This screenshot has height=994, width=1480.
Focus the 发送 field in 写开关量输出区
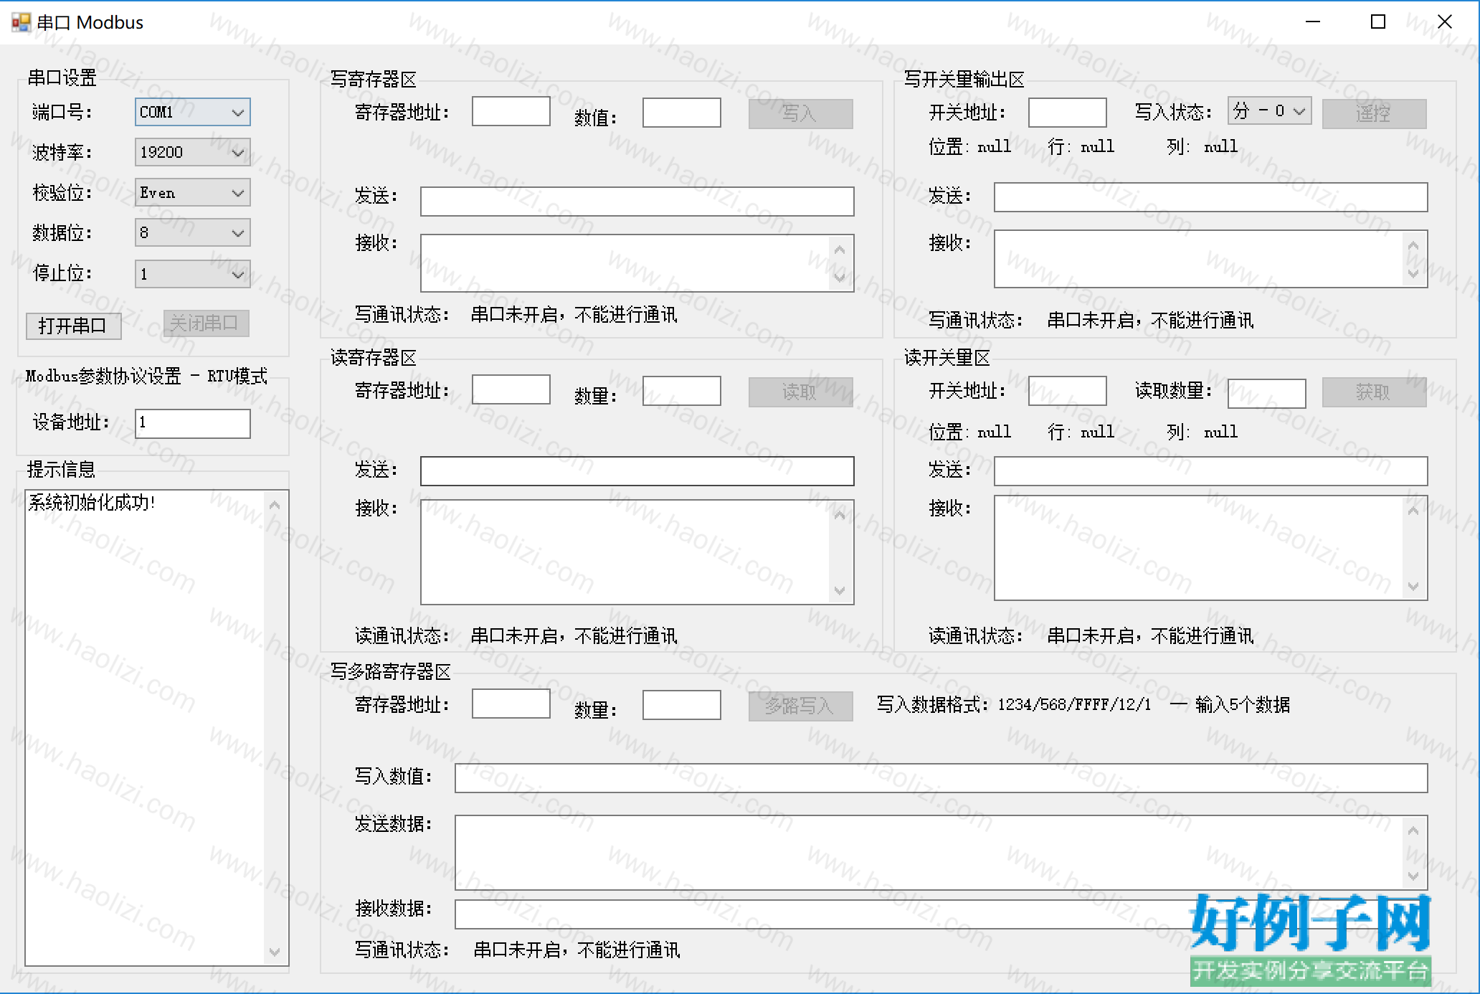tap(1210, 197)
